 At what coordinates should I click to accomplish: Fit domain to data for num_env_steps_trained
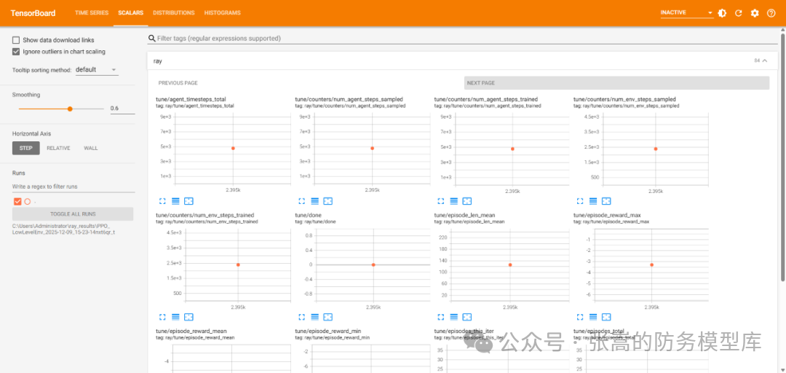click(188, 318)
